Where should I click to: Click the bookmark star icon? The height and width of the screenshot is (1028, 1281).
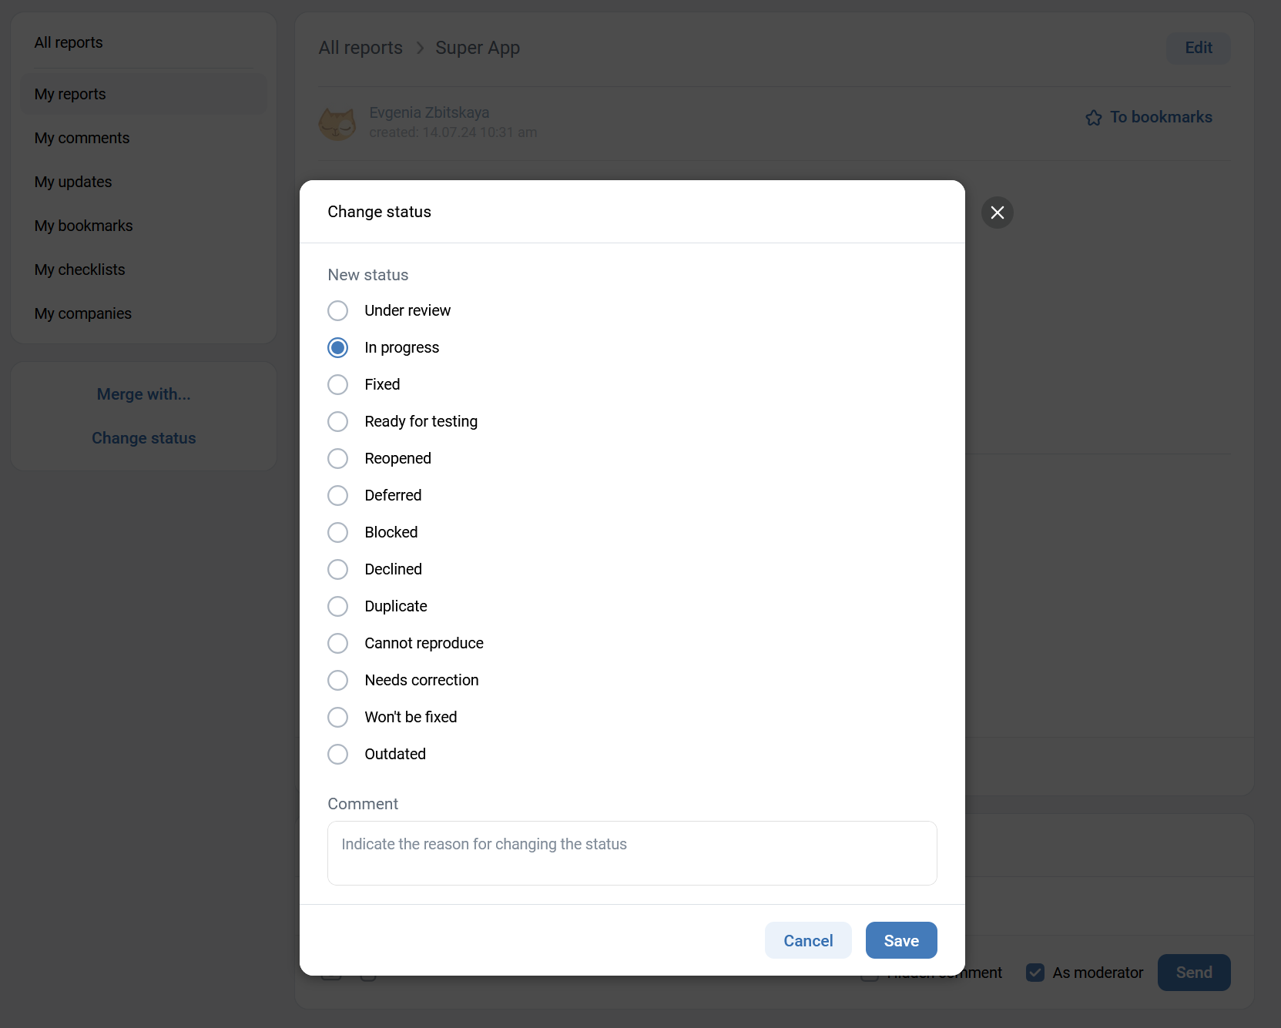click(1093, 118)
